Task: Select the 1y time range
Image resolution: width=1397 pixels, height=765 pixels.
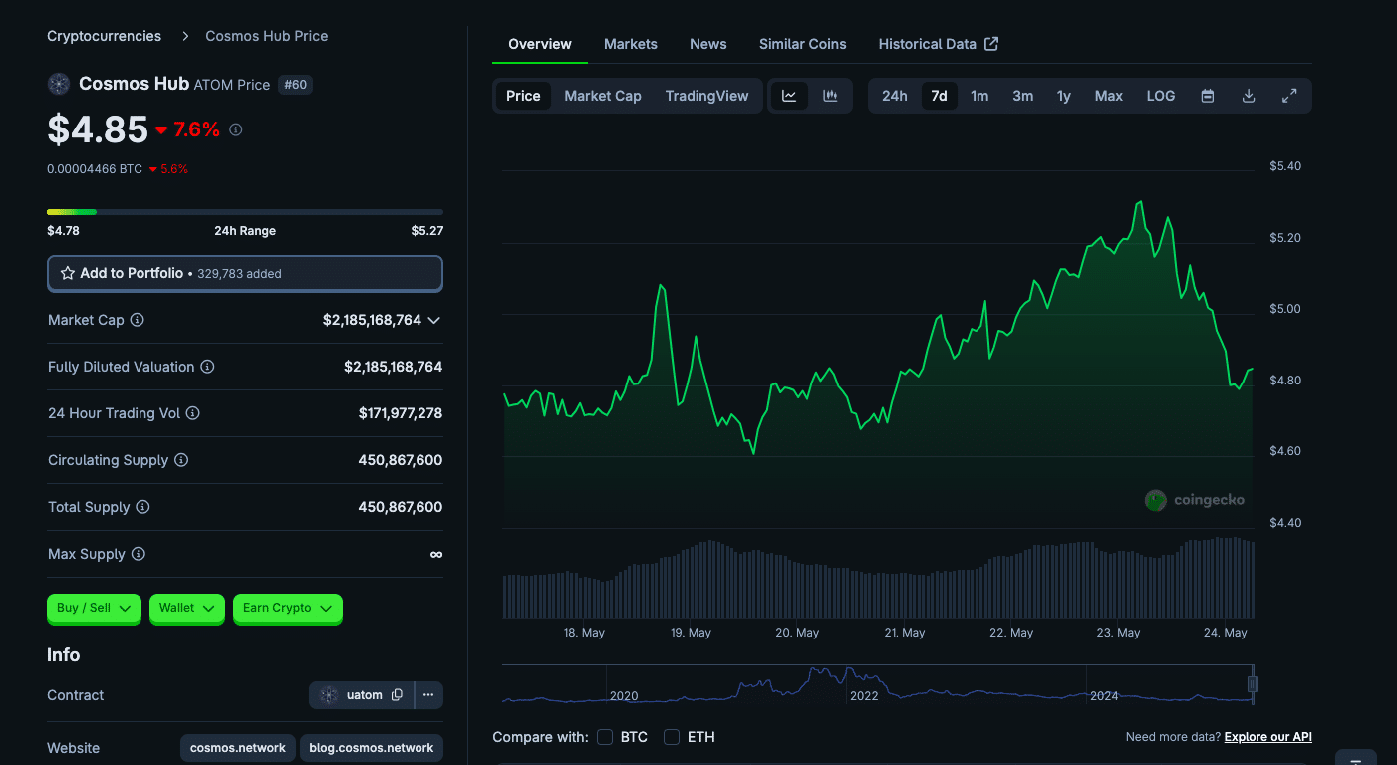Action: click(1064, 96)
